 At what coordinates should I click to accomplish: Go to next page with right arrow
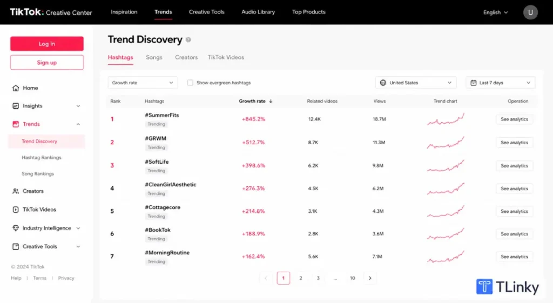[370, 278]
